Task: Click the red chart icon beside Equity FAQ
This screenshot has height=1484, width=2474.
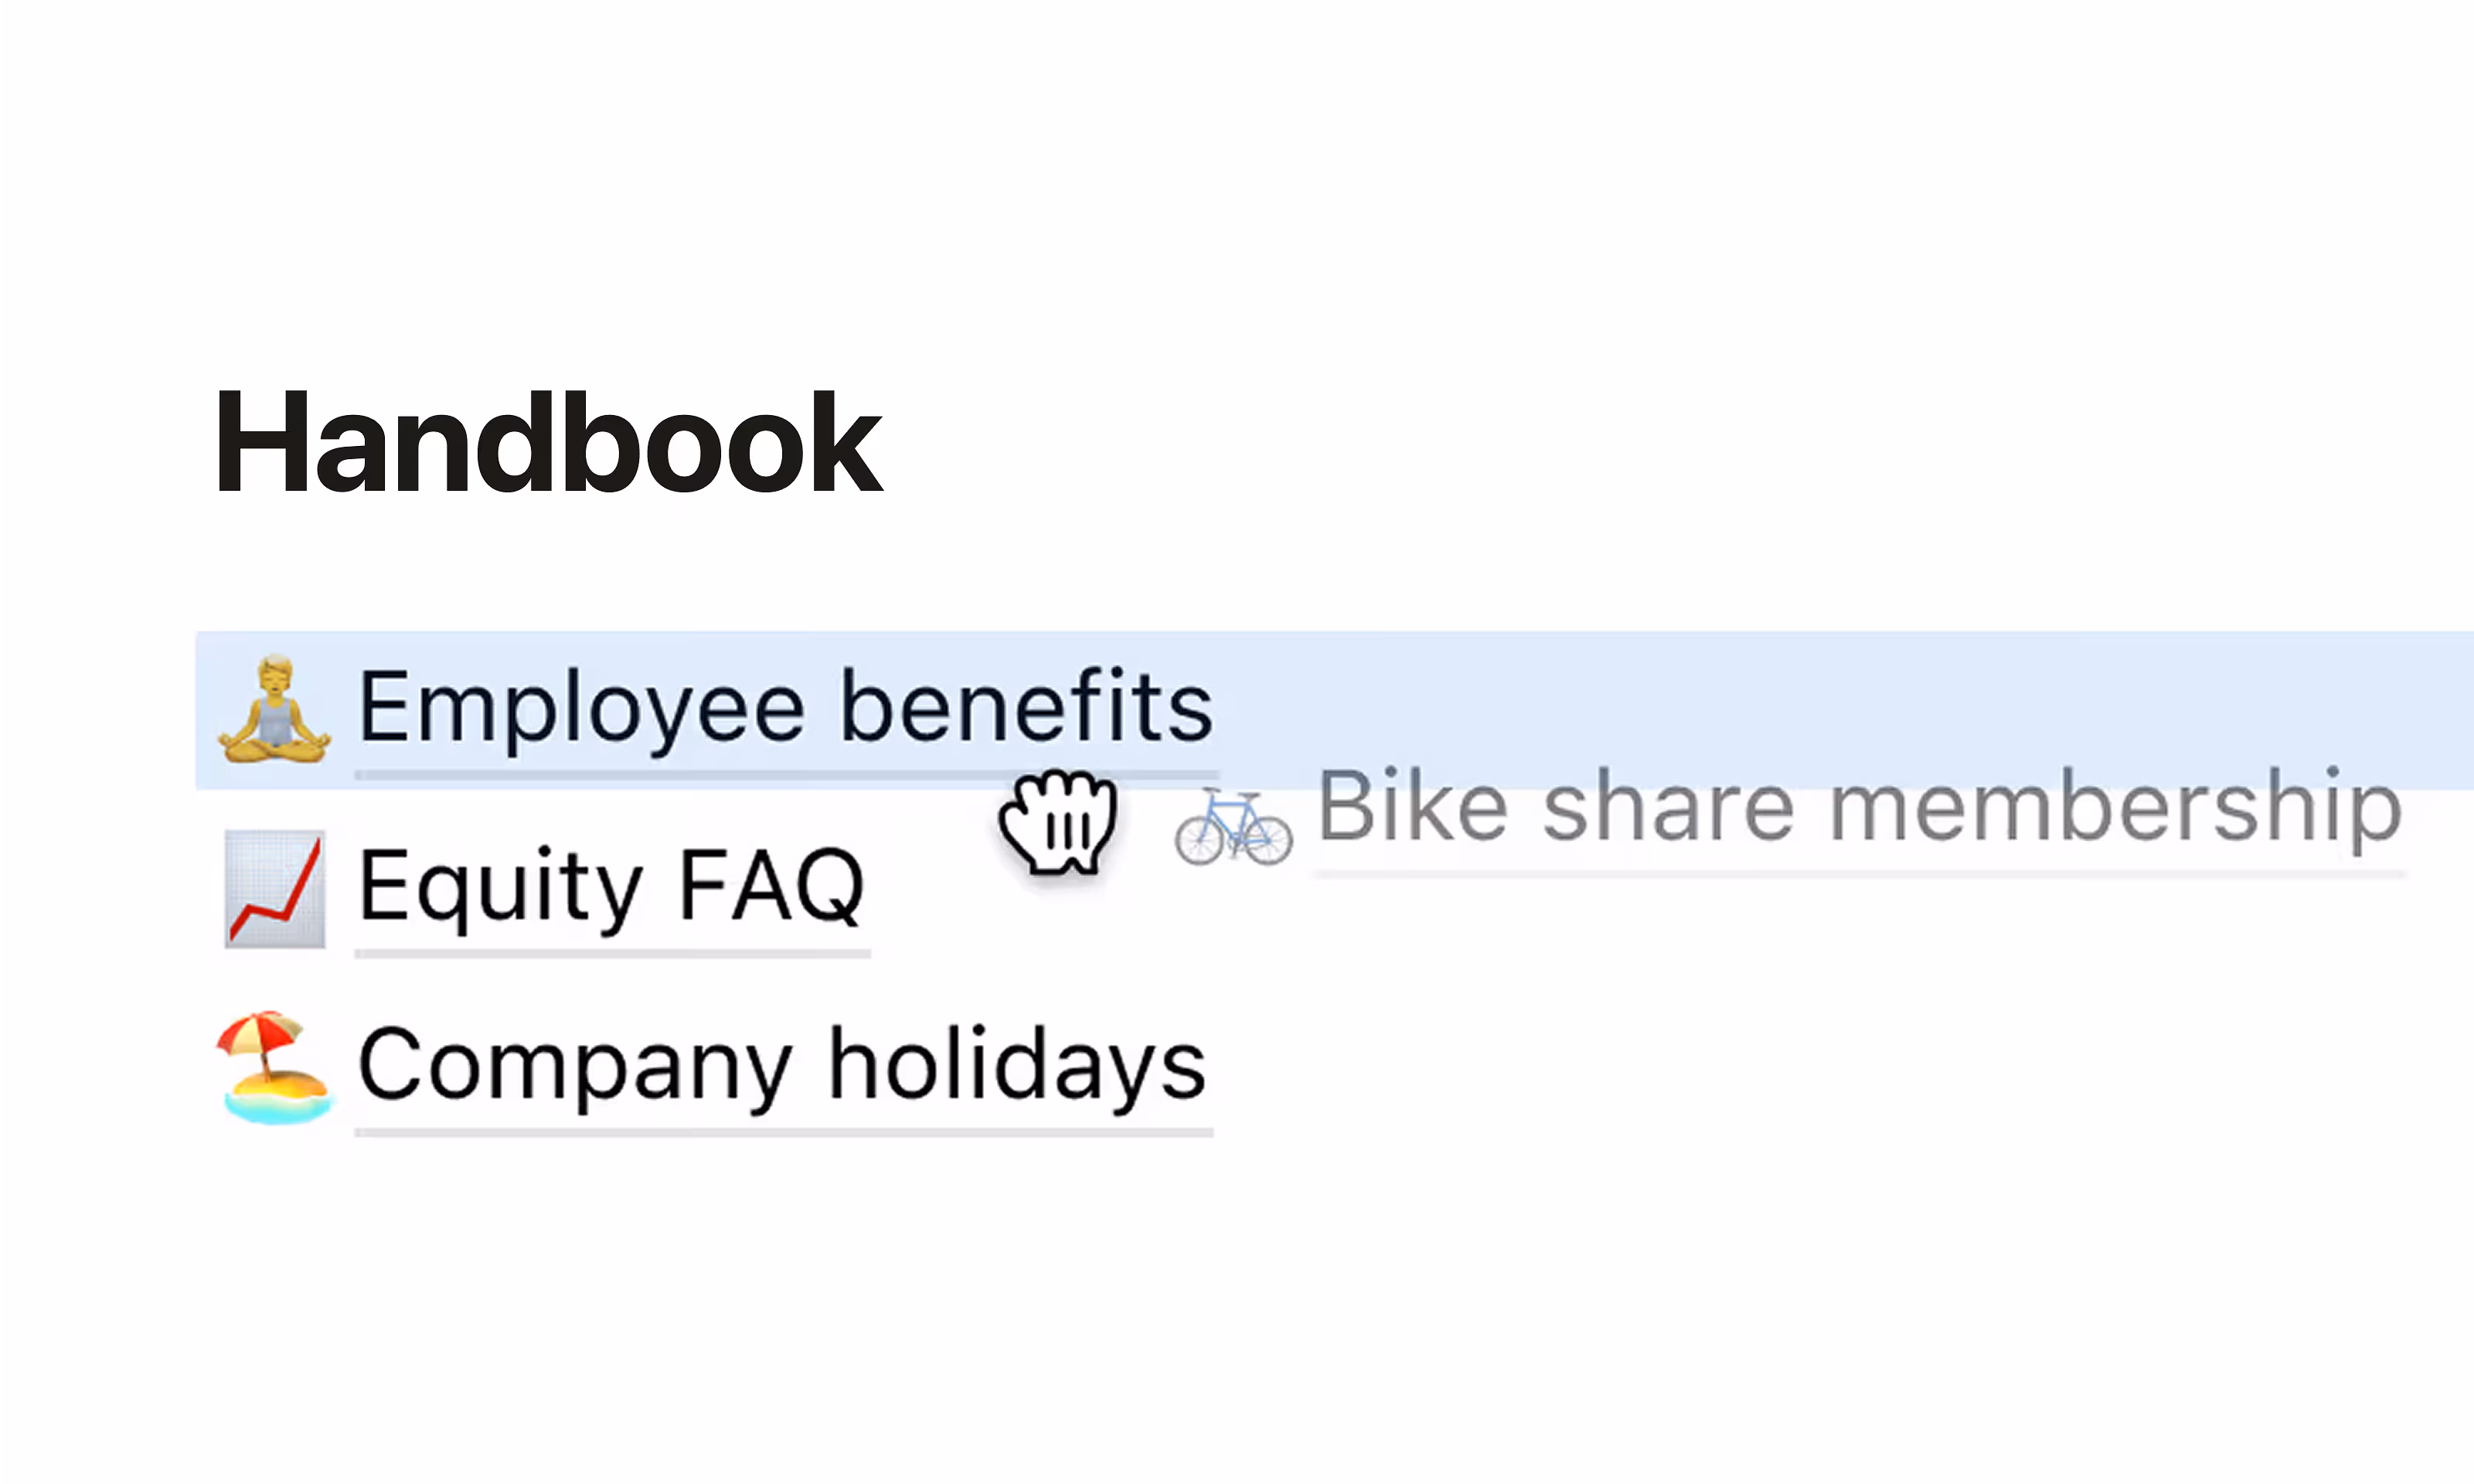Action: click(274, 888)
